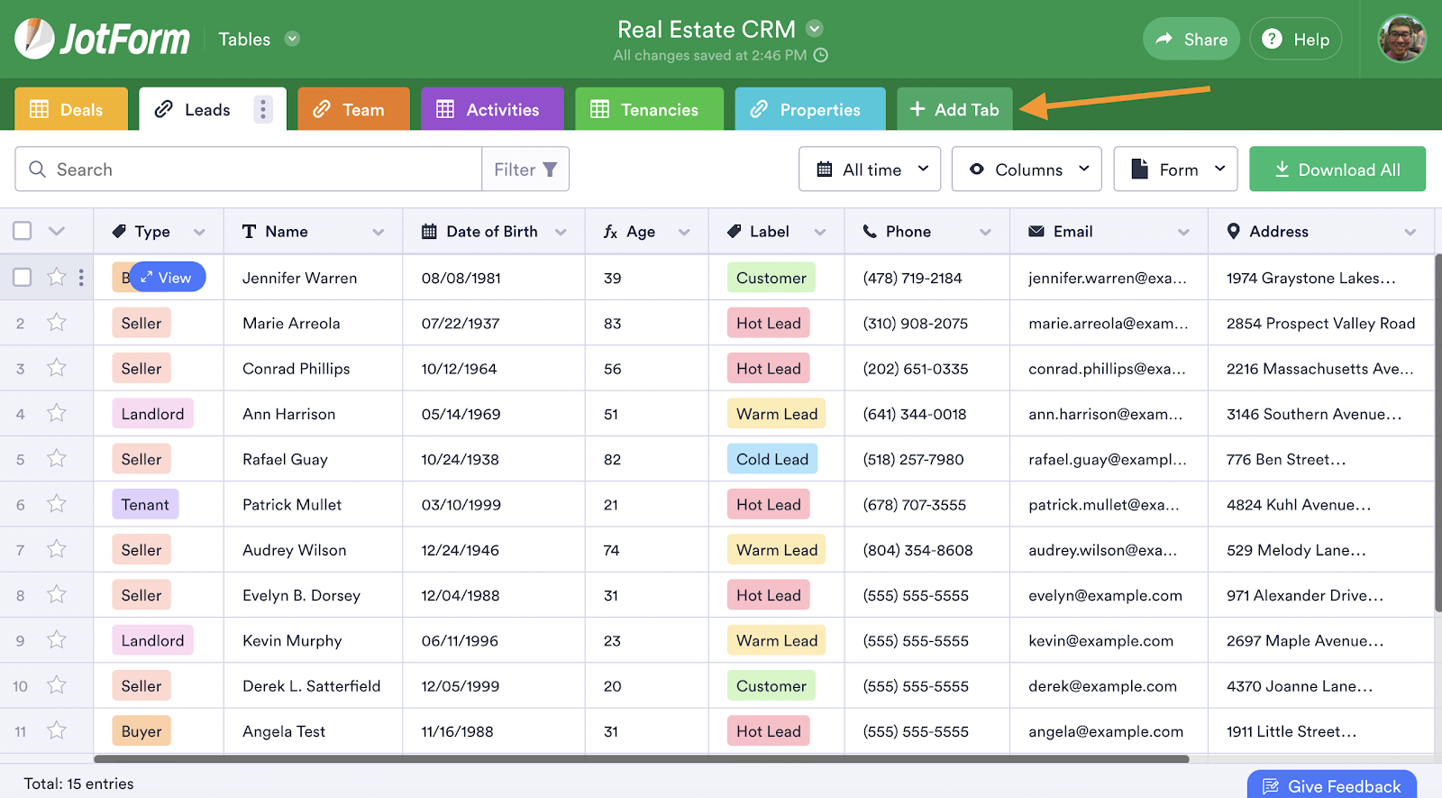Click the Share button
The image size is (1442, 798).
(1191, 39)
